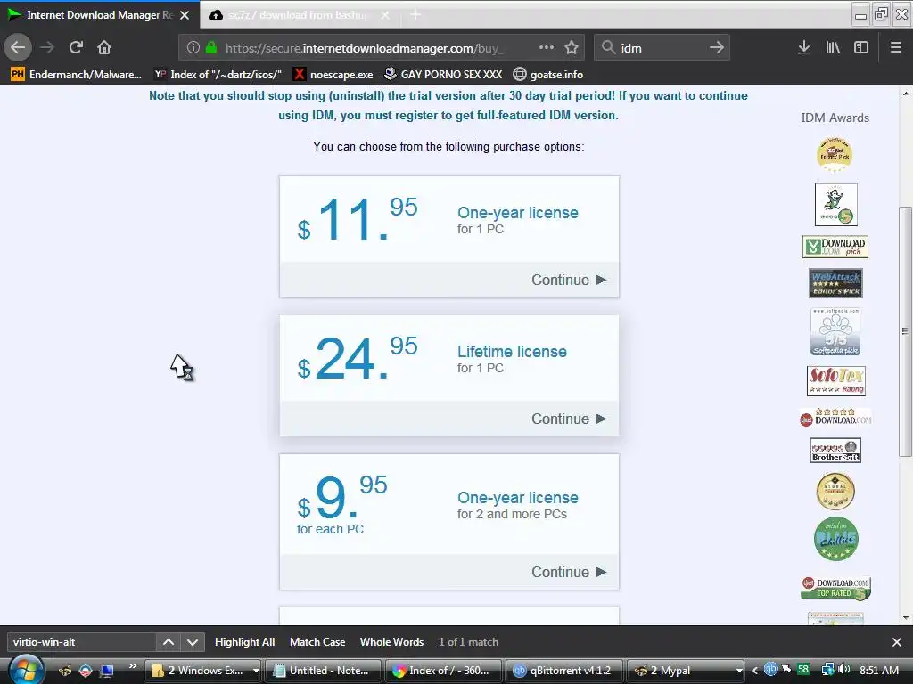Jump to the next find match
The image size is (913, 684).
tap(193, 642)
